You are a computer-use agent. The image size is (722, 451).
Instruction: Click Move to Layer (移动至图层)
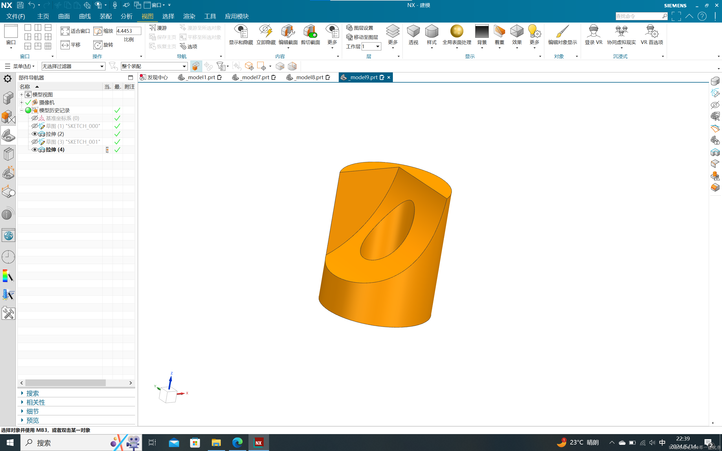pos(362,37)
